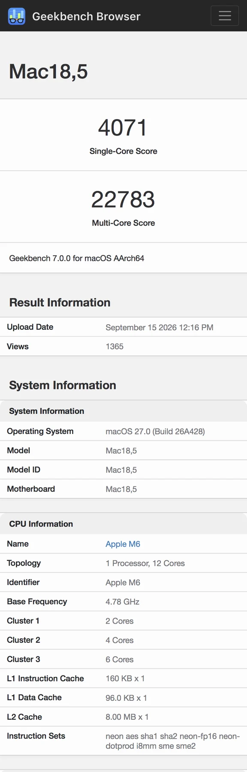Click the Views count 1365

(x=114, y=347)
